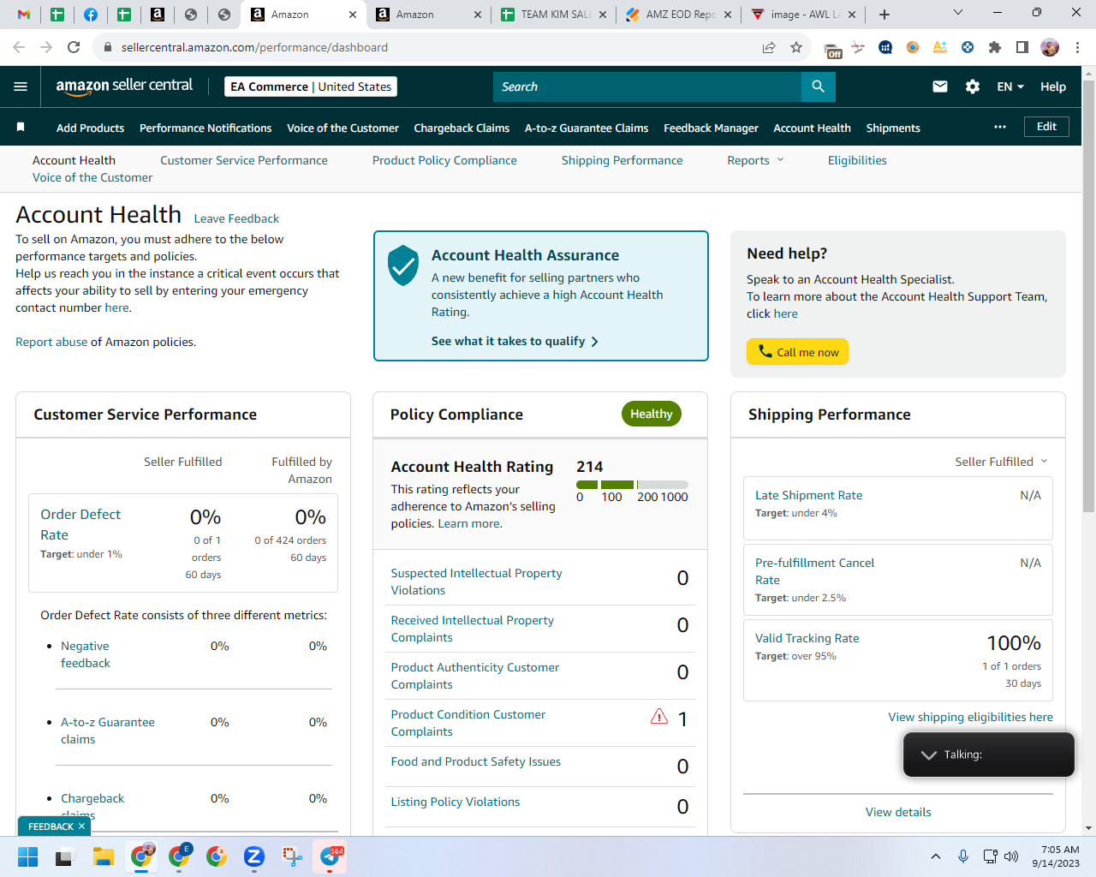Open the Eligibilities tab

click(x=857, y=160)
